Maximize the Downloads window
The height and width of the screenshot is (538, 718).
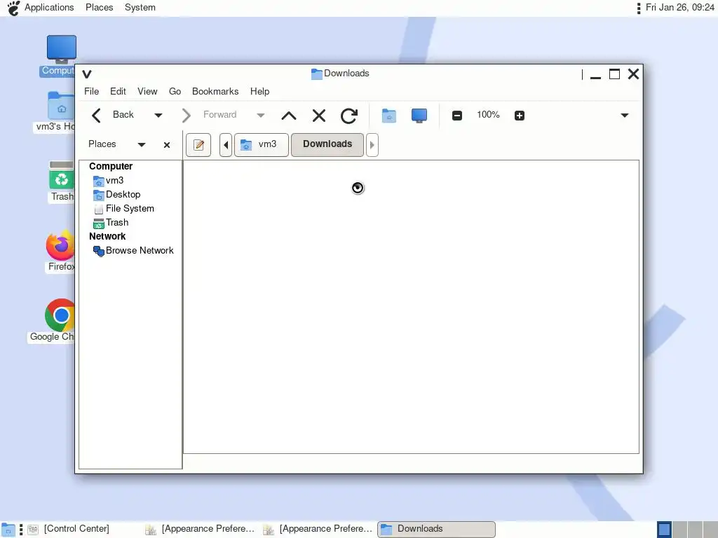[614, 74]
